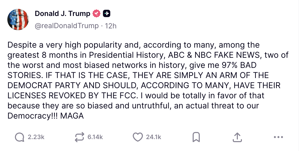The width and height of the screenshot is (299, 151).
Task: Click the word MAGA ending the post
Action: click(x=72, y=116)
